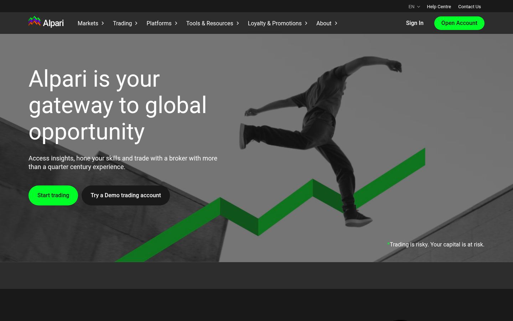Open the Platforms menu
513x321 pixels.
(159, 23)
